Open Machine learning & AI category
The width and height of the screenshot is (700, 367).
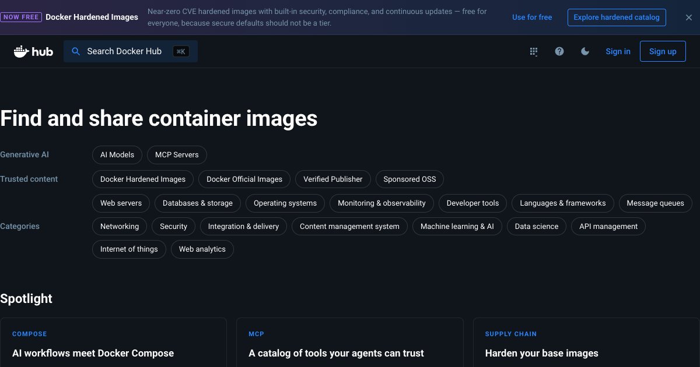457,227
